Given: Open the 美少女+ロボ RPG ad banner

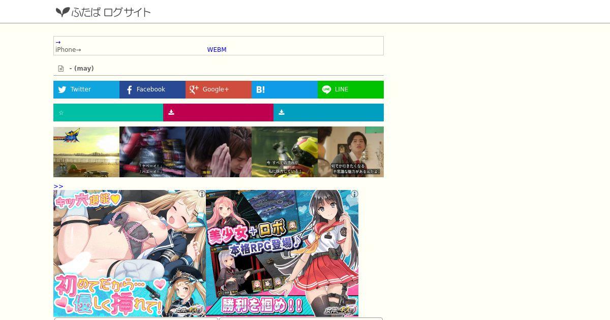Looking at the screenshot, I should pyautogui.click(x=282, y=253).
